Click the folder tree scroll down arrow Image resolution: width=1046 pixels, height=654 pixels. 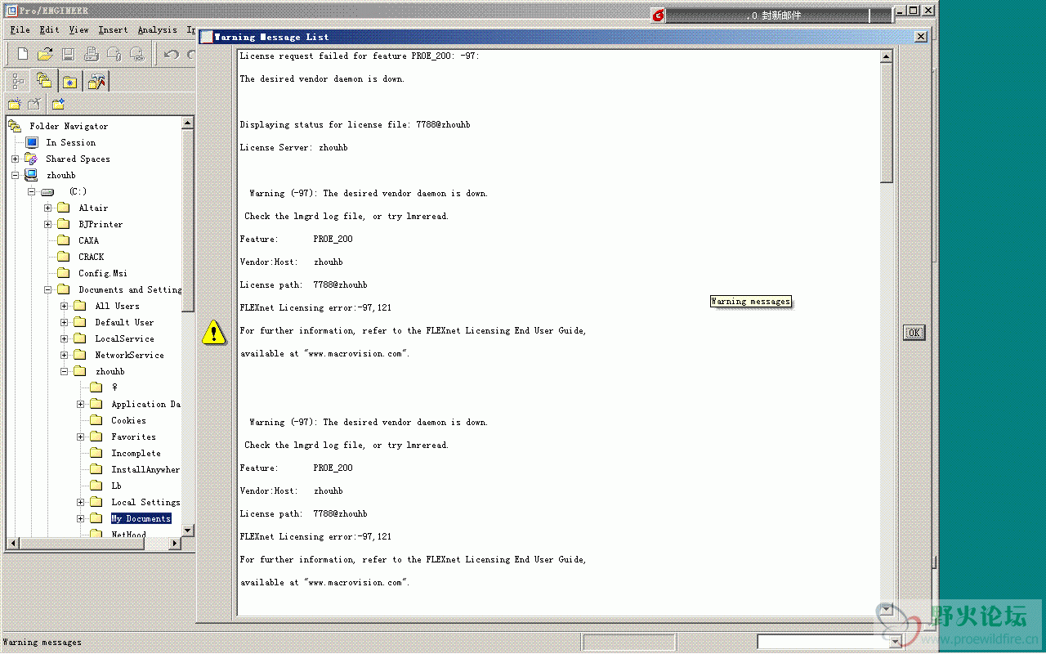click(x=188, y=531)
